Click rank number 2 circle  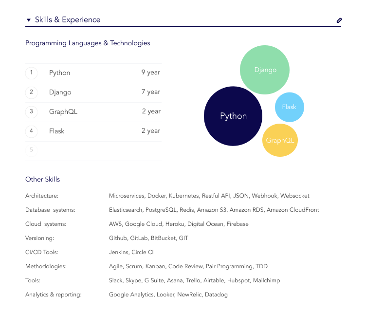[x=31, y=92]
